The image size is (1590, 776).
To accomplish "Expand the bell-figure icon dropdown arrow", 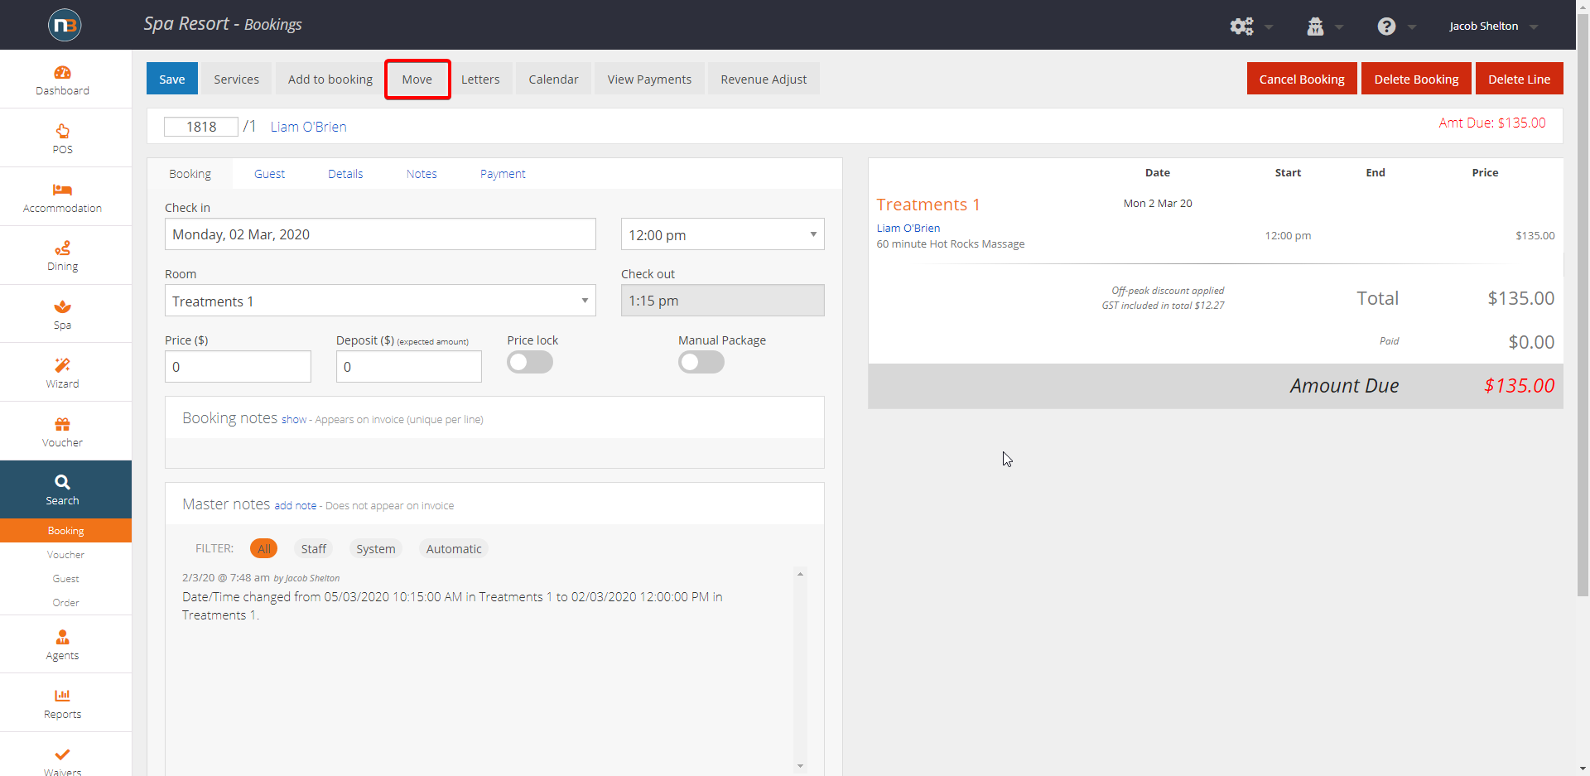I will 1339,27.
